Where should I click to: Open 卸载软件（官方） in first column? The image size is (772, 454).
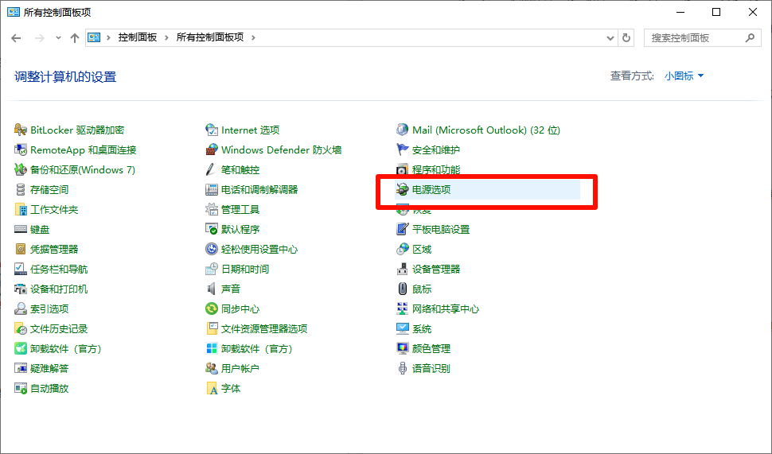point(65,349)
